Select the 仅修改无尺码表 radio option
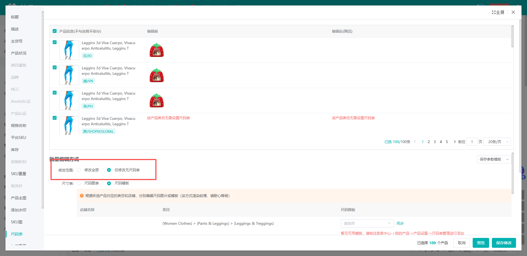 (x=109, y=170)
